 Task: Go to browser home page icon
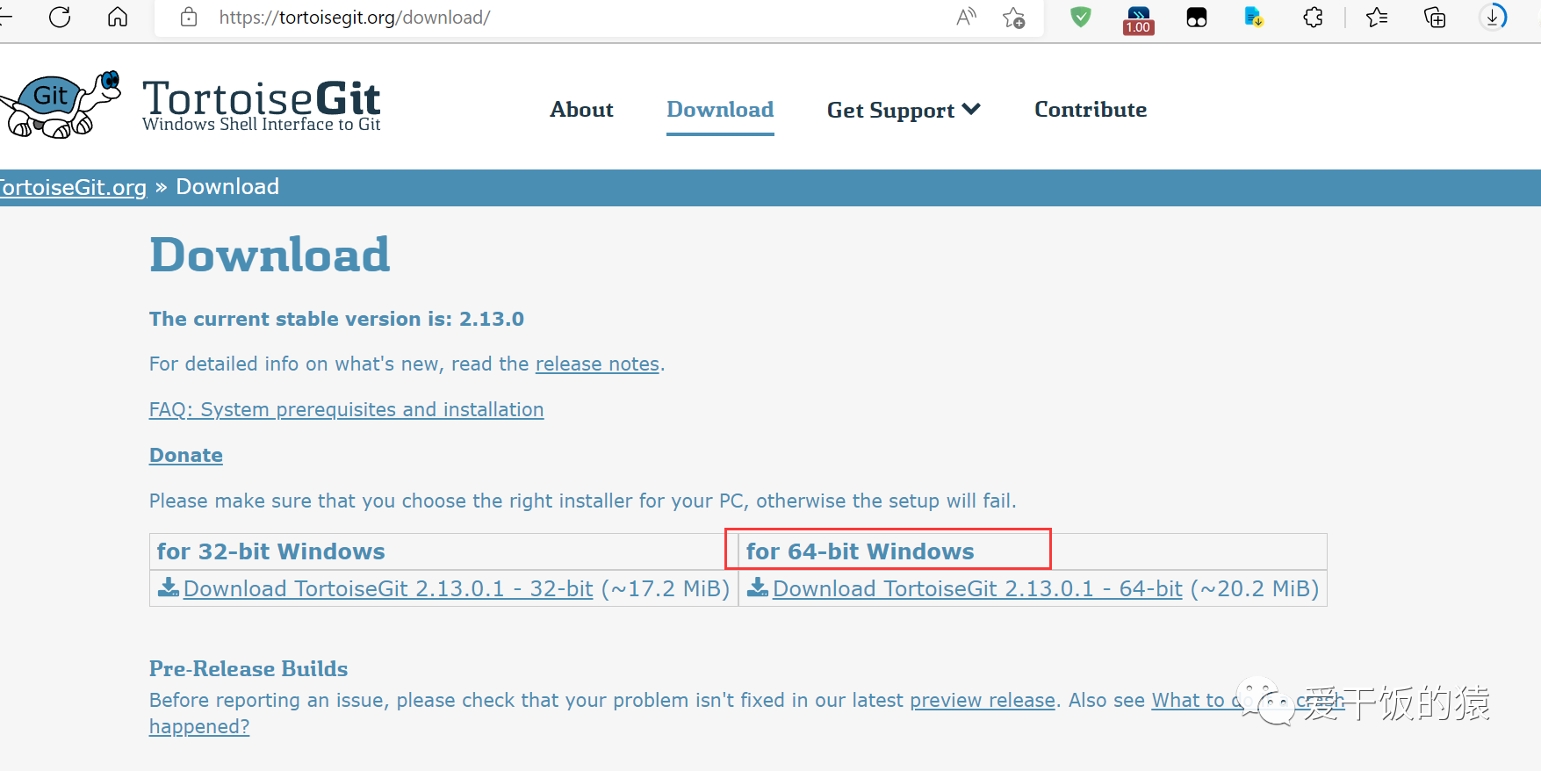pyautogui.click(x=118, y=17)
